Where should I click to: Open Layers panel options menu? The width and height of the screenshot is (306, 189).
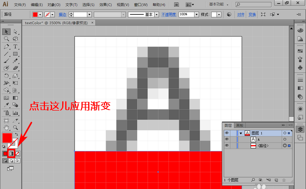tap(290, 125)
